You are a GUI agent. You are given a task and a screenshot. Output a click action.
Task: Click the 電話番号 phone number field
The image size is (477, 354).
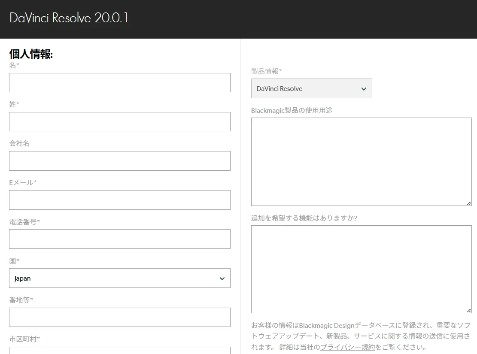coord(119,239)
